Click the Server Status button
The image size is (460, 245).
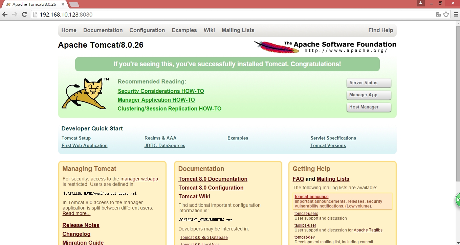tap(369, 83)
